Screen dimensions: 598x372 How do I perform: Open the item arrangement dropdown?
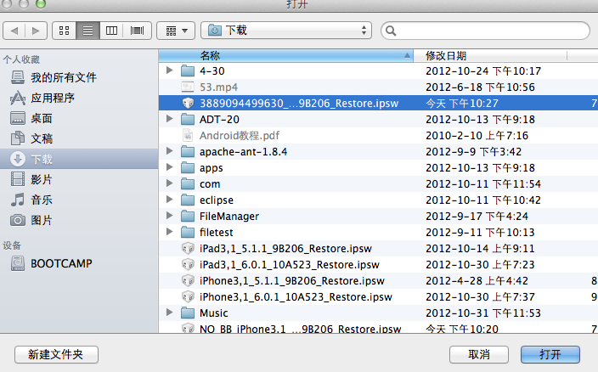176,31
